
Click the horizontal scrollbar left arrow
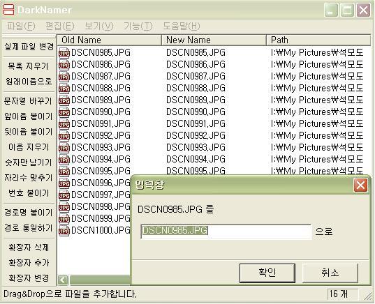(63, 280)
